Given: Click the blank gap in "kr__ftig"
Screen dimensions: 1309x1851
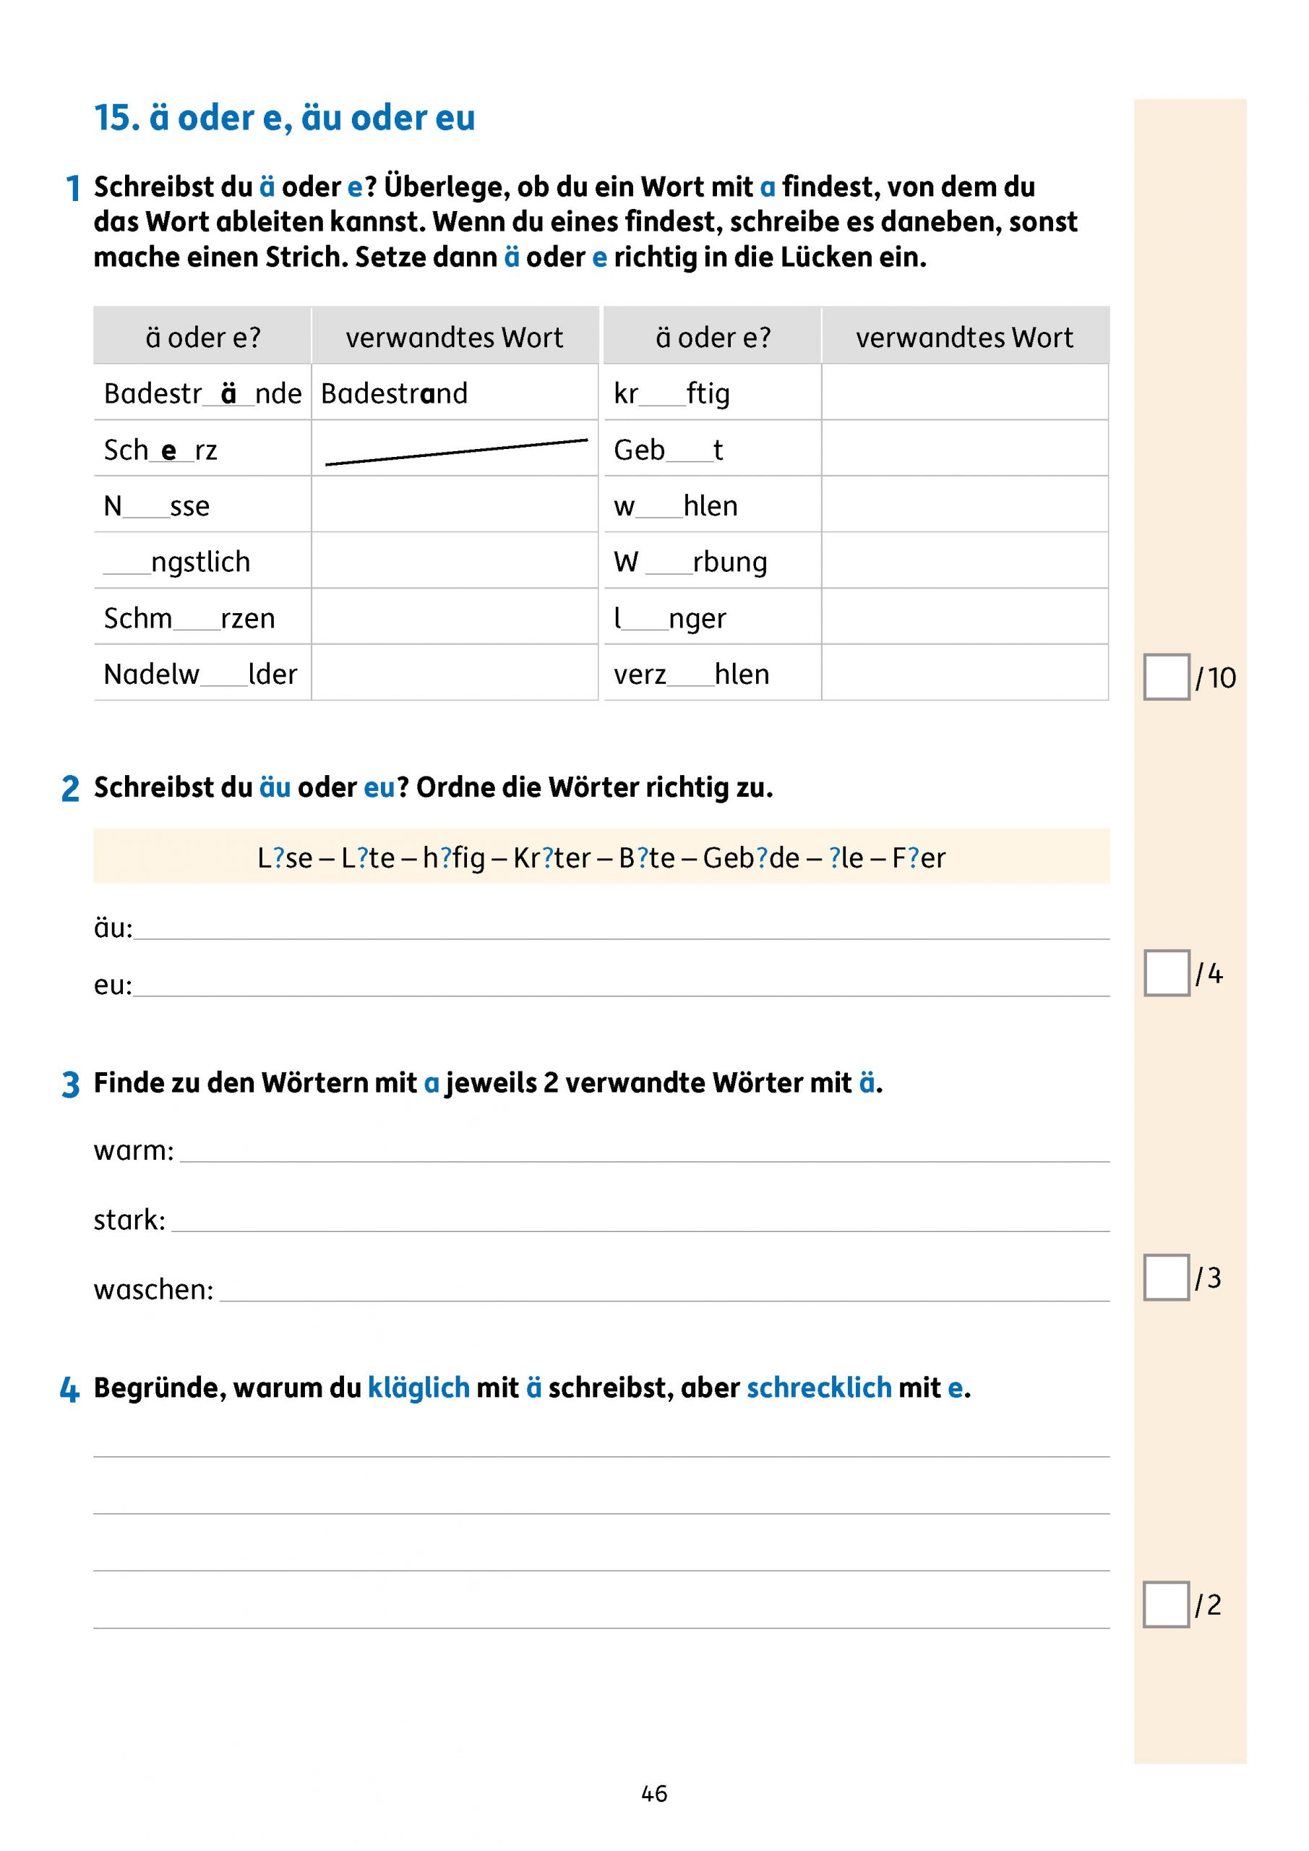Looking at the screenshot, I should coord(662,395).
